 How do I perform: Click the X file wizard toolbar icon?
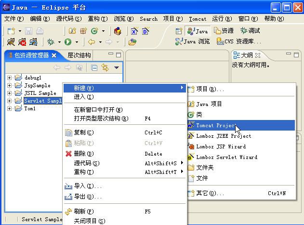[x=134, y=31]
